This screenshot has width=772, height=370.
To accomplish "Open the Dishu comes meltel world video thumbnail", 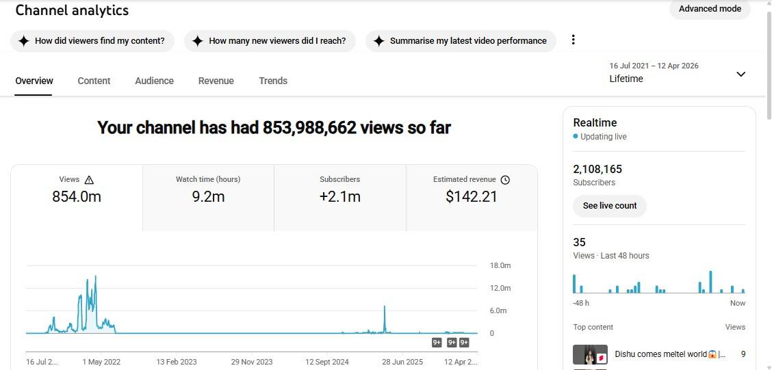I will point(589,355).
